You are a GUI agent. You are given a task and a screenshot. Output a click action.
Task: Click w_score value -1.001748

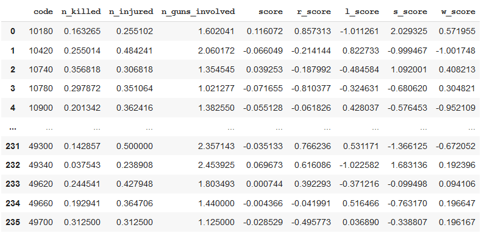pos(455,50)
